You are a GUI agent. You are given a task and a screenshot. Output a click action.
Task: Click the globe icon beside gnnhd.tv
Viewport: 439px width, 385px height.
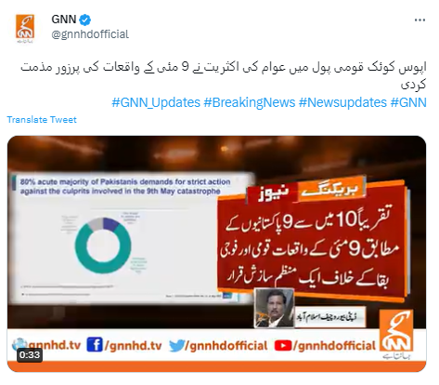pyautogui.click(x=19, y=344)
